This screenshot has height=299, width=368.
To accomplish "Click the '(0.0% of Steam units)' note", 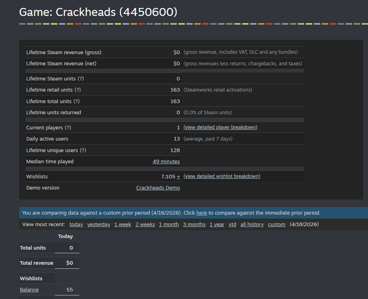I will pyautogui.click(x=207, y=112).
